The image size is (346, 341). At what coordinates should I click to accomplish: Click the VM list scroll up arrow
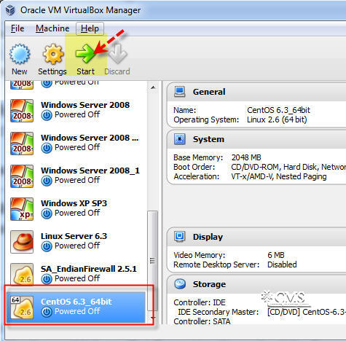[153, 87]
